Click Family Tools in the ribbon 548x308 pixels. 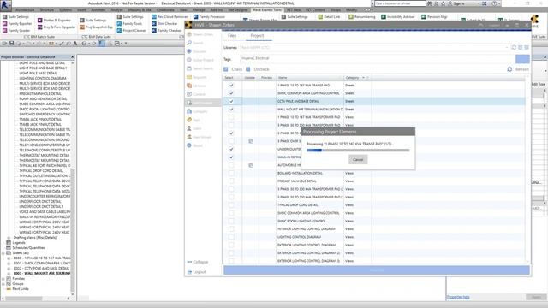(129, 23)
